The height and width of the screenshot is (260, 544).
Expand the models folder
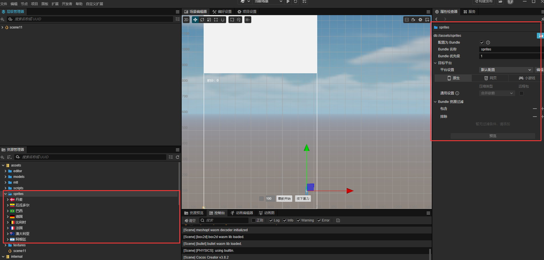tap(5, 177)
